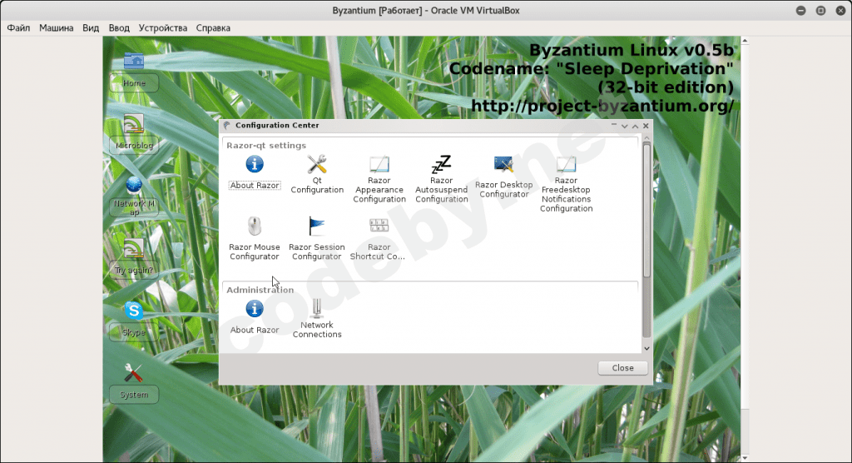Click the Configuration Center title bar icon
This screenshot has height=463, width=852.
pos(226,126)
